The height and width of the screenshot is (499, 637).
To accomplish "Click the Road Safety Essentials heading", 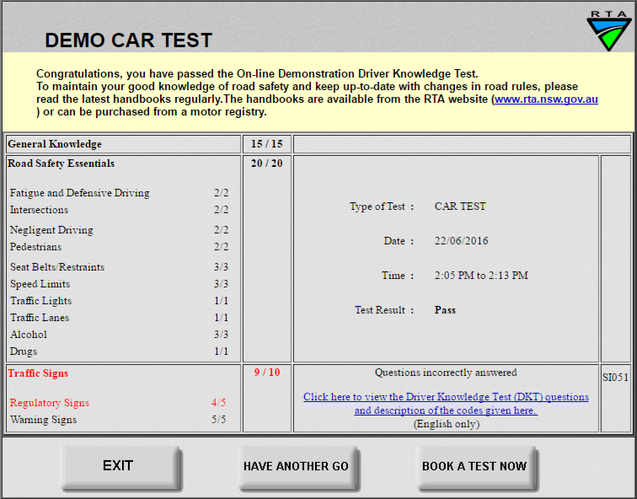I will (62, 164).
